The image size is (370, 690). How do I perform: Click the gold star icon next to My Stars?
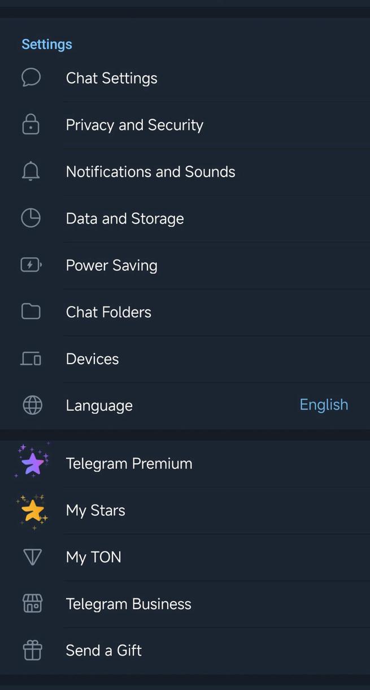pyautogui.click(x=32, y=510)
